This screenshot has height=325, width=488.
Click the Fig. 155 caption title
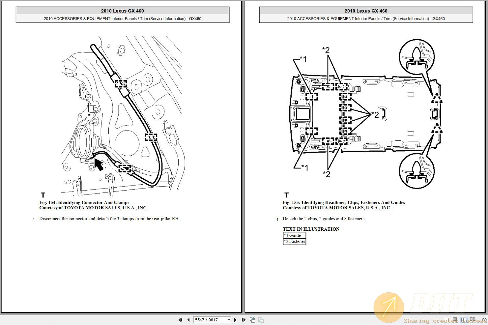(x=344, y=202)
